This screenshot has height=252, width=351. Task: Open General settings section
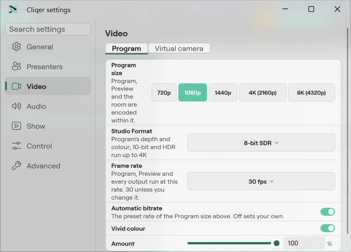[48, 47]
